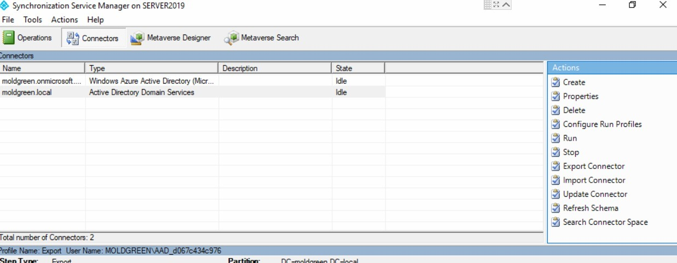Restore down the window

click(x=633, y=5)
